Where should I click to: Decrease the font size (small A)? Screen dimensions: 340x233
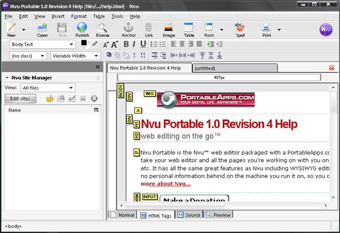point(106,45)
